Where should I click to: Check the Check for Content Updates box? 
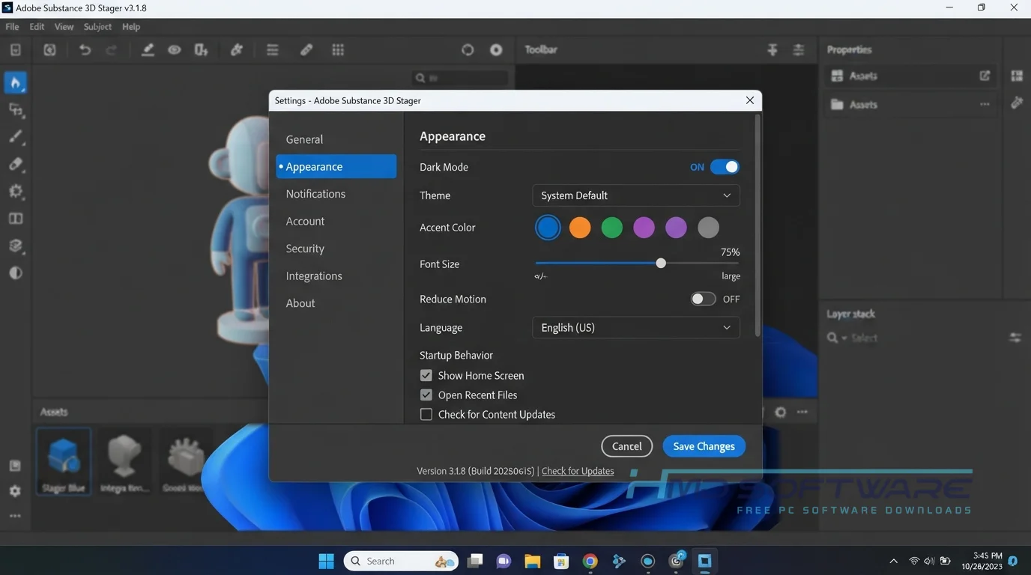pyautogui.click(x=426, y=415)
